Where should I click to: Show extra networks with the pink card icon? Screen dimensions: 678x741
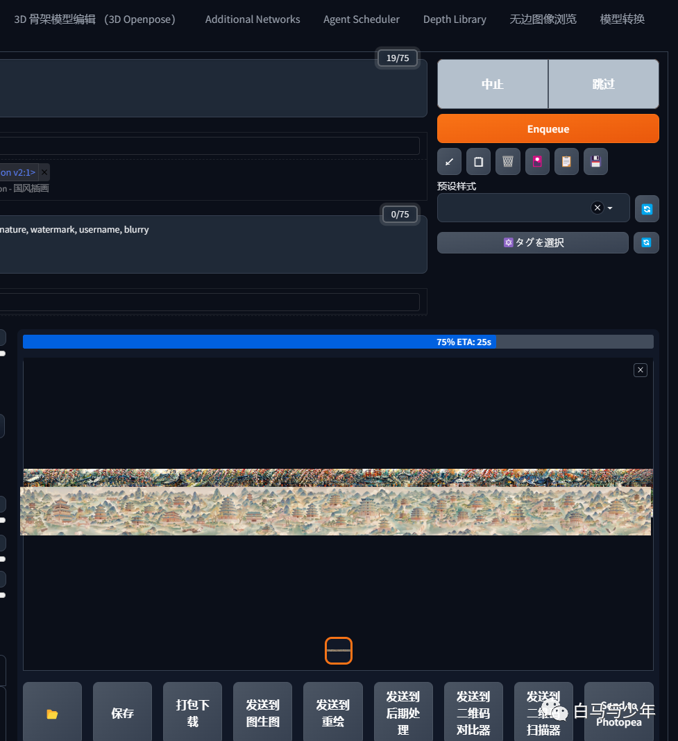pos(537,162)
